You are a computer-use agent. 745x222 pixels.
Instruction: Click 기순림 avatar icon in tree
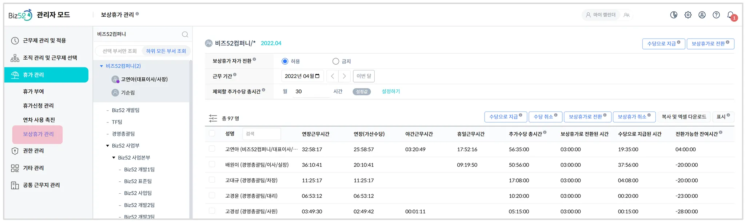coord(115,93)
